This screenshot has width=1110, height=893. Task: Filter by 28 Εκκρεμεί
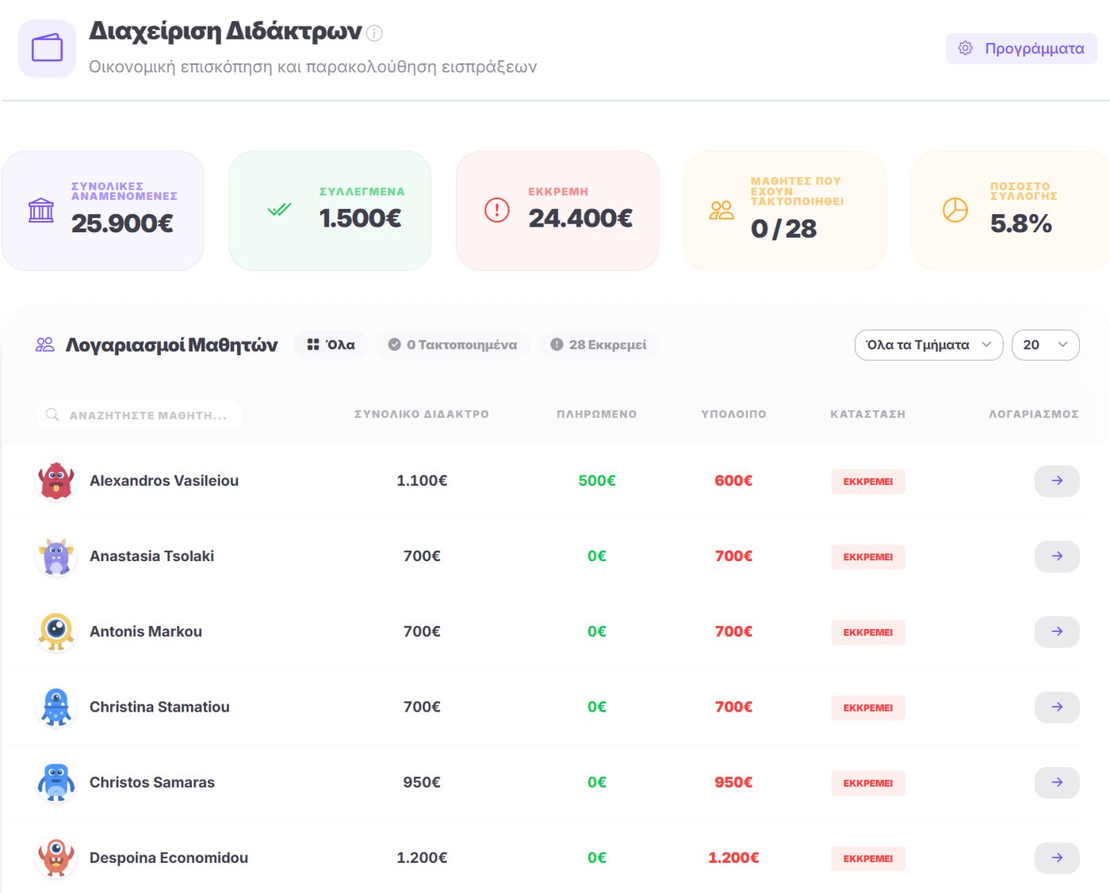click(599, 345)
